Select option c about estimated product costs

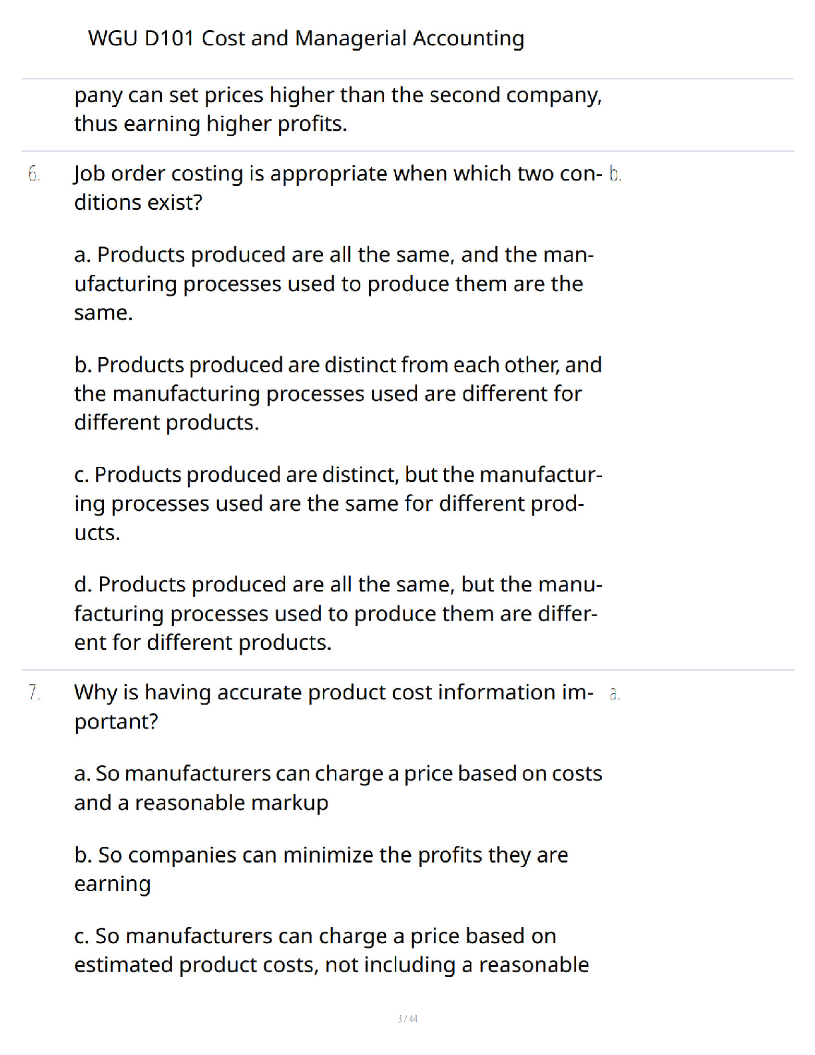coord(332,950)
